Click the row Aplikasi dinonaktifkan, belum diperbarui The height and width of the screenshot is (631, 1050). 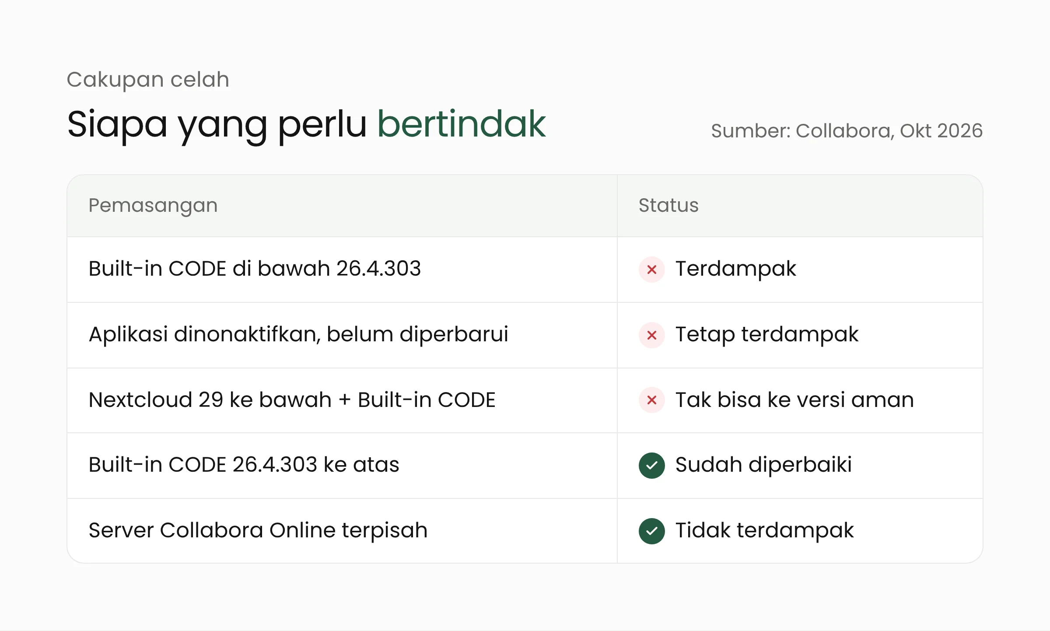tap(525, 335)
